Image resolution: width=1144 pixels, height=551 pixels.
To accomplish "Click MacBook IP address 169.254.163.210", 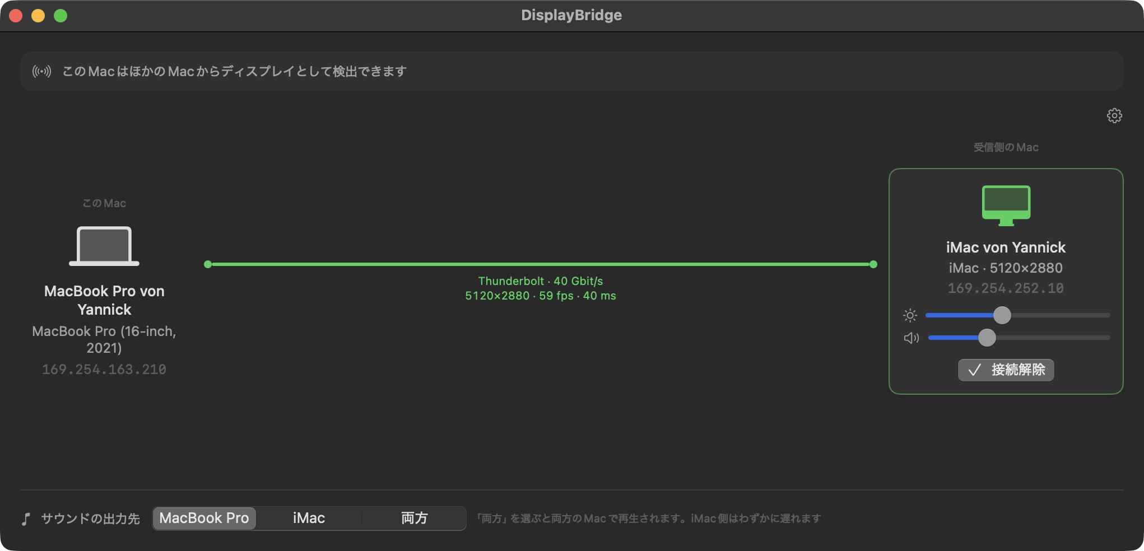I will point(104,370).
